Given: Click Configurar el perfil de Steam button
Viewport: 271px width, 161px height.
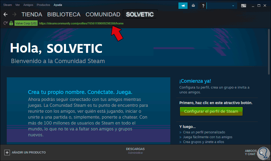Looking at the screenshot, I should point(211,111).
